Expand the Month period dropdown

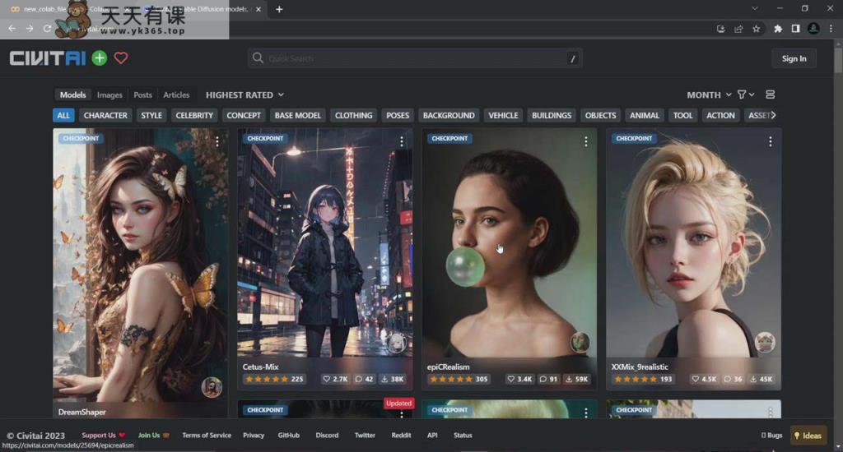pos(709,95)
